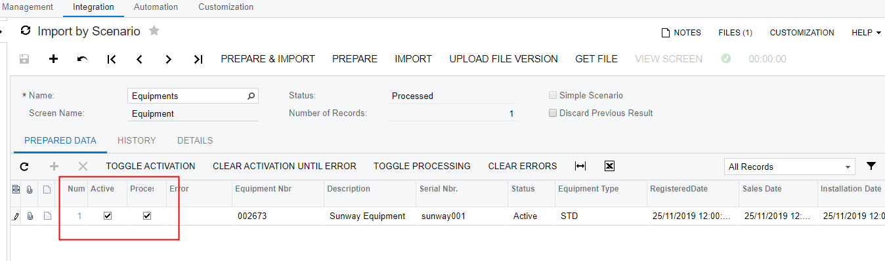This screenshot has width=885, height=261.
Task: Open the All Records dropdown
Action: 789,167
